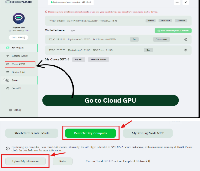Toggle wallet balance visibility eye icon
The height and width of the screenshot is (171, 200).
[73, 31]
